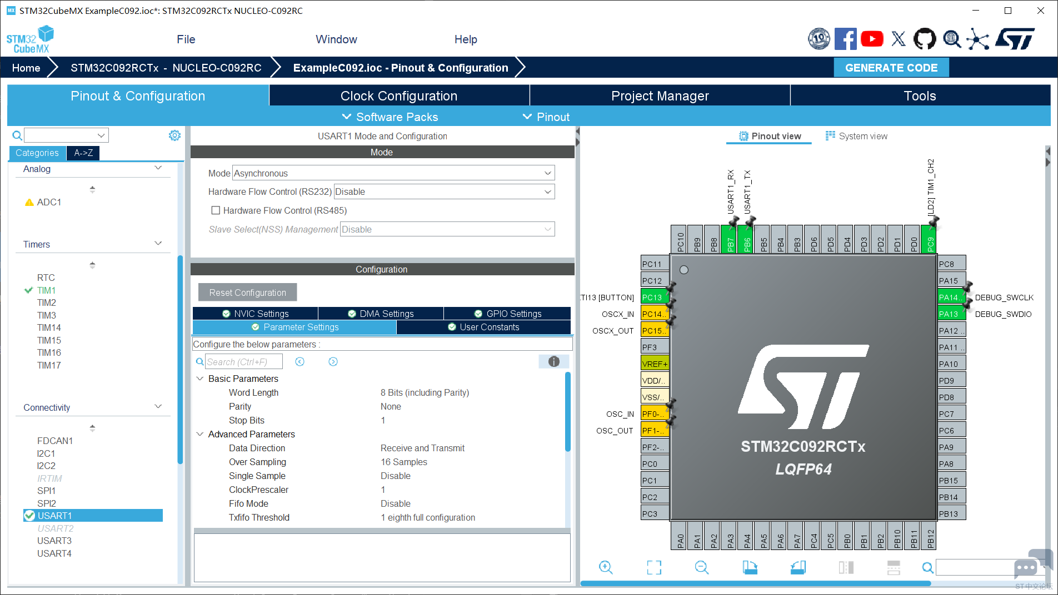Viewport: 1058px width, 595px height.
Task: Open the GitHub icon in header
Action: pyautogui.click(x=925, y=39)
